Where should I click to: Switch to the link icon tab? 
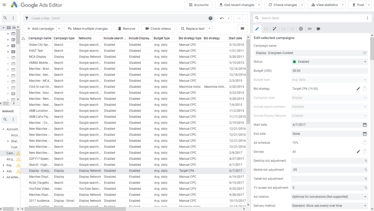pos(310,29)
